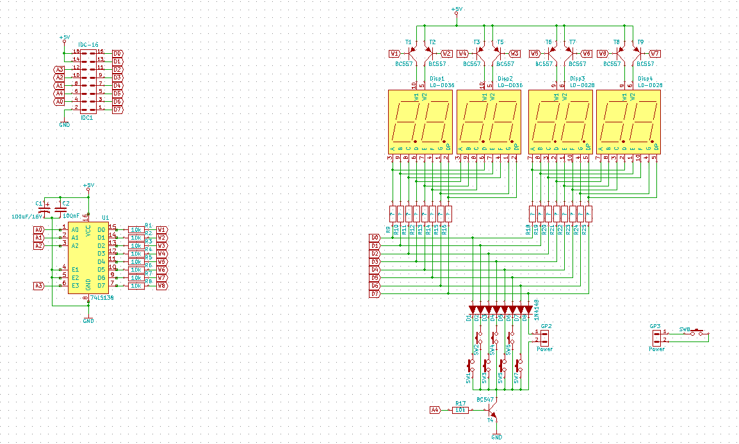This screenshot has height=444, width=739.
Task: Click the D0 bus label left of displays
Action: 375,238
